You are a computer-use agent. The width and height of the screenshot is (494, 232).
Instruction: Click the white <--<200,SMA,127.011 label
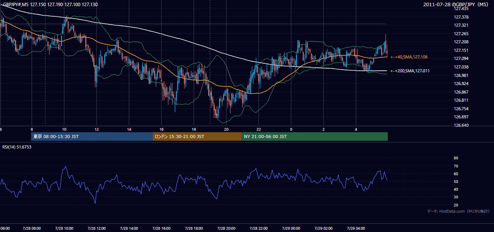[x=410, y=71]
